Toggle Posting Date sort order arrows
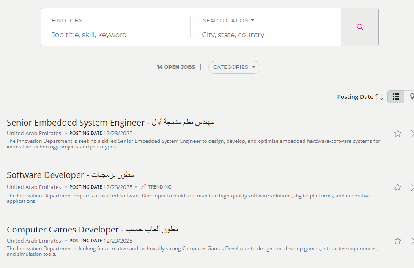 pos(379,97)
